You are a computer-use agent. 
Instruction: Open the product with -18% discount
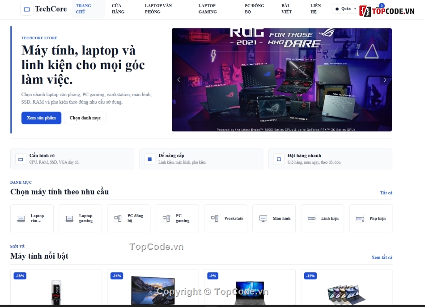point(56,287)
